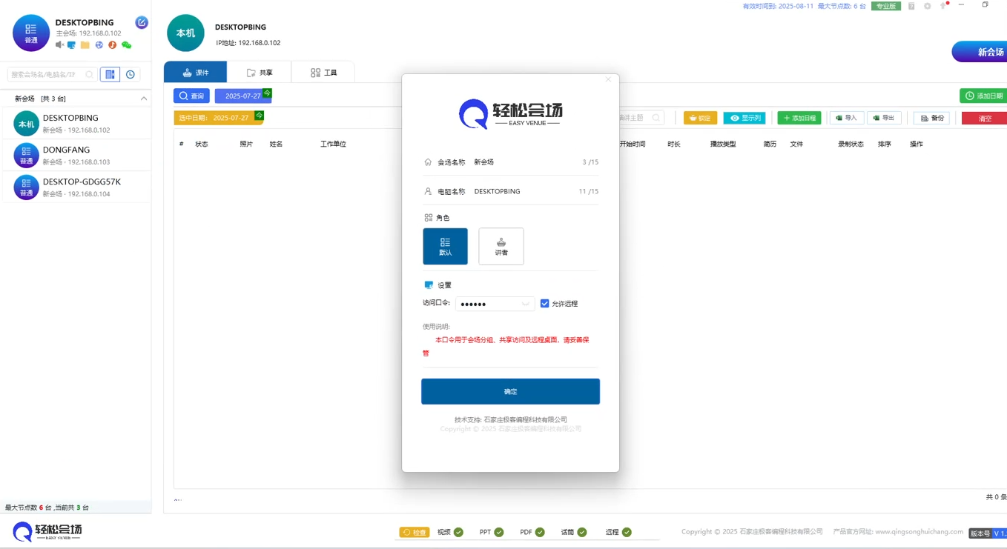The width and height of the screenshot is (1007, 549).
Task: Click the large teal 本机 avatar header
Action: click(x=185, y=33)
